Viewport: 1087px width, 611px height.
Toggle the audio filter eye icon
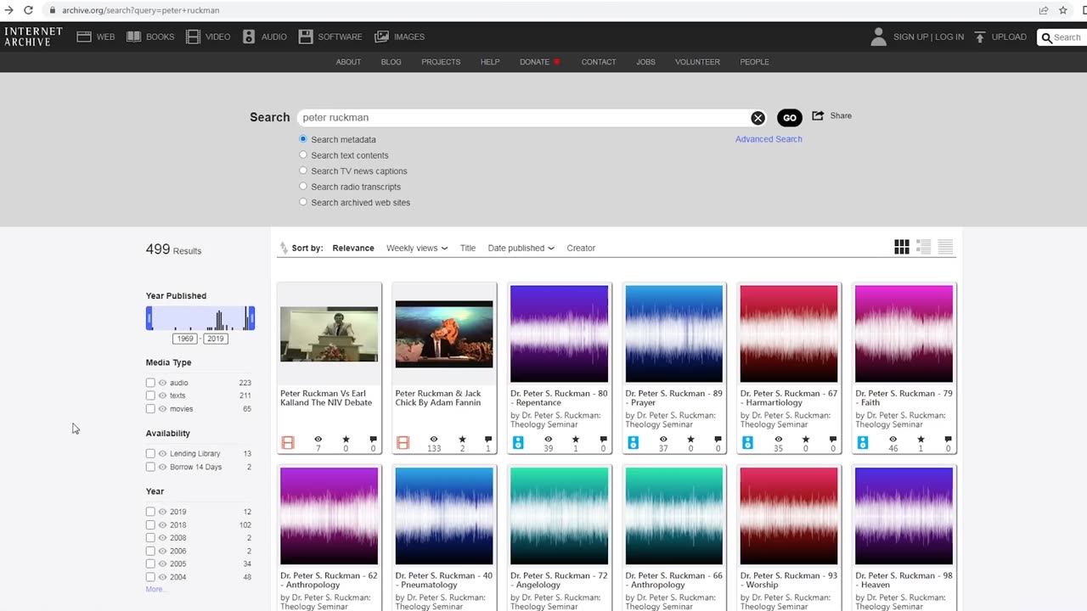pyautogui.click(x=162, y=383)
